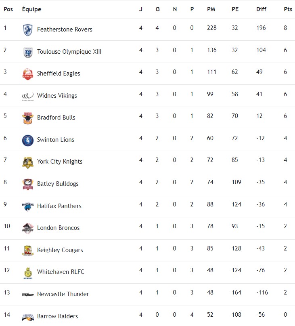
Task: Click the London Broncos logo
Action: tap(28, 228)
